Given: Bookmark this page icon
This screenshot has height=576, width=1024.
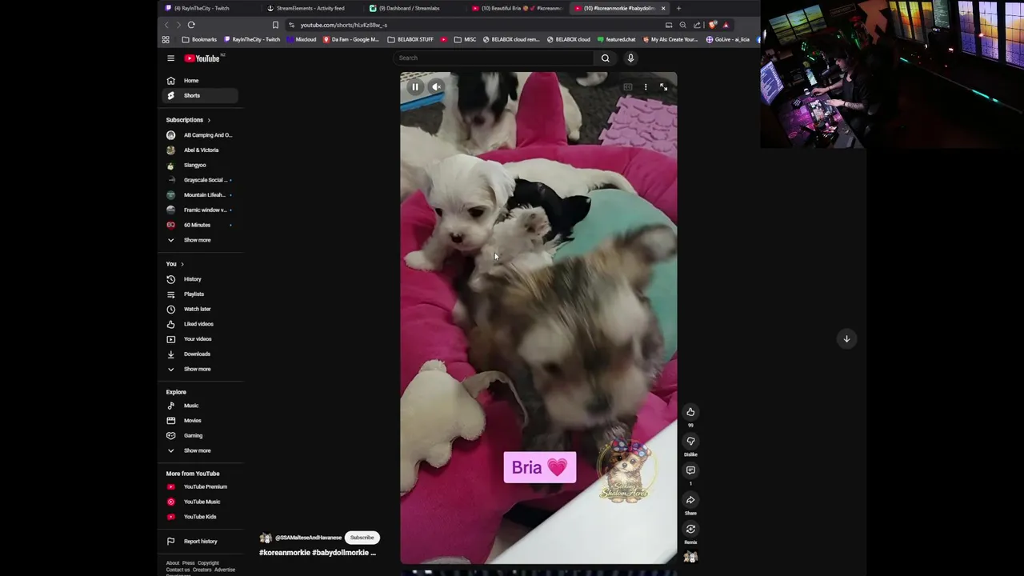Looking at the screenshot, I should pyautogui.click(x=275, y=25).
